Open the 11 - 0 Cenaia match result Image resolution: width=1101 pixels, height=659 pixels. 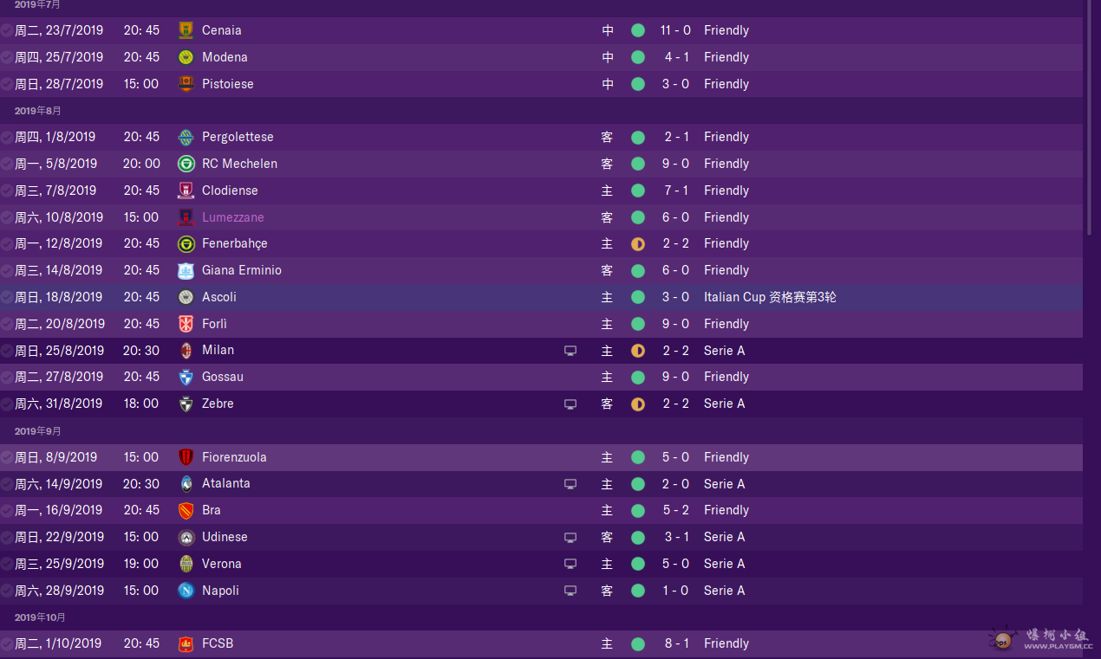(675, 30)
